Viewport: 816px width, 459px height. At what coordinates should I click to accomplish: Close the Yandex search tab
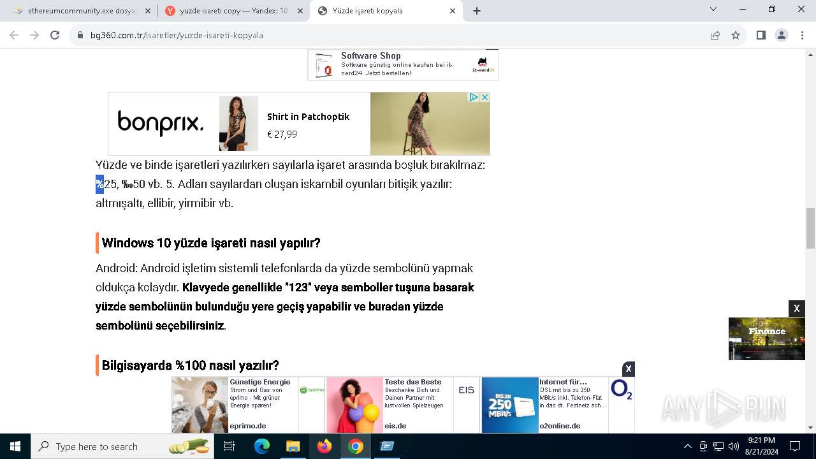(300, 11)
